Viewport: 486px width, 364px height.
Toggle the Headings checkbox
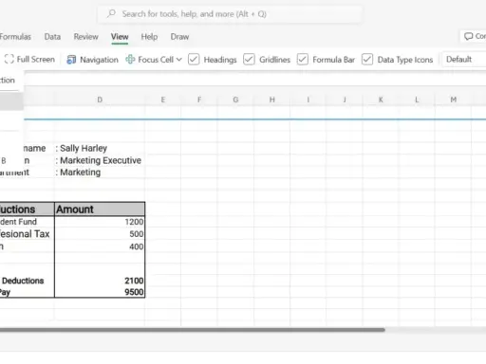click(x=194, y=59)
